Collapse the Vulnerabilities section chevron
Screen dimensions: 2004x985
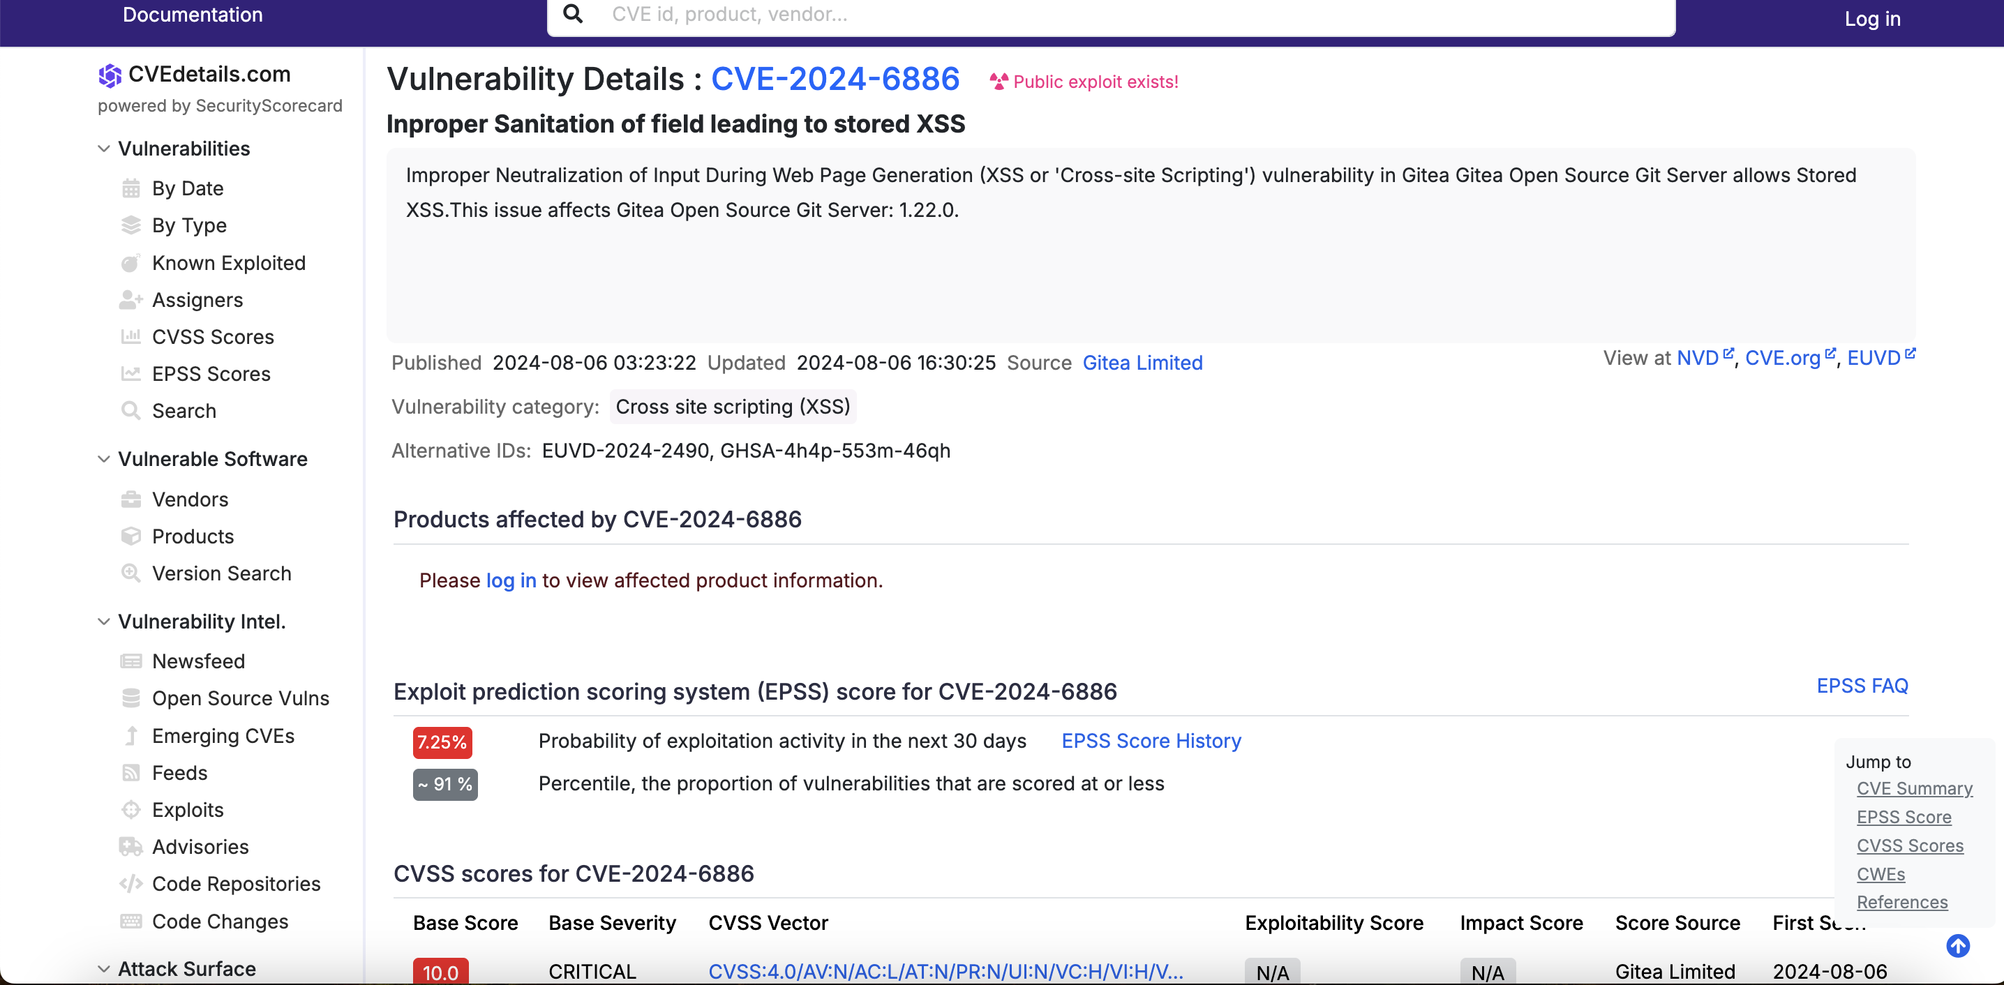(103, 149)
